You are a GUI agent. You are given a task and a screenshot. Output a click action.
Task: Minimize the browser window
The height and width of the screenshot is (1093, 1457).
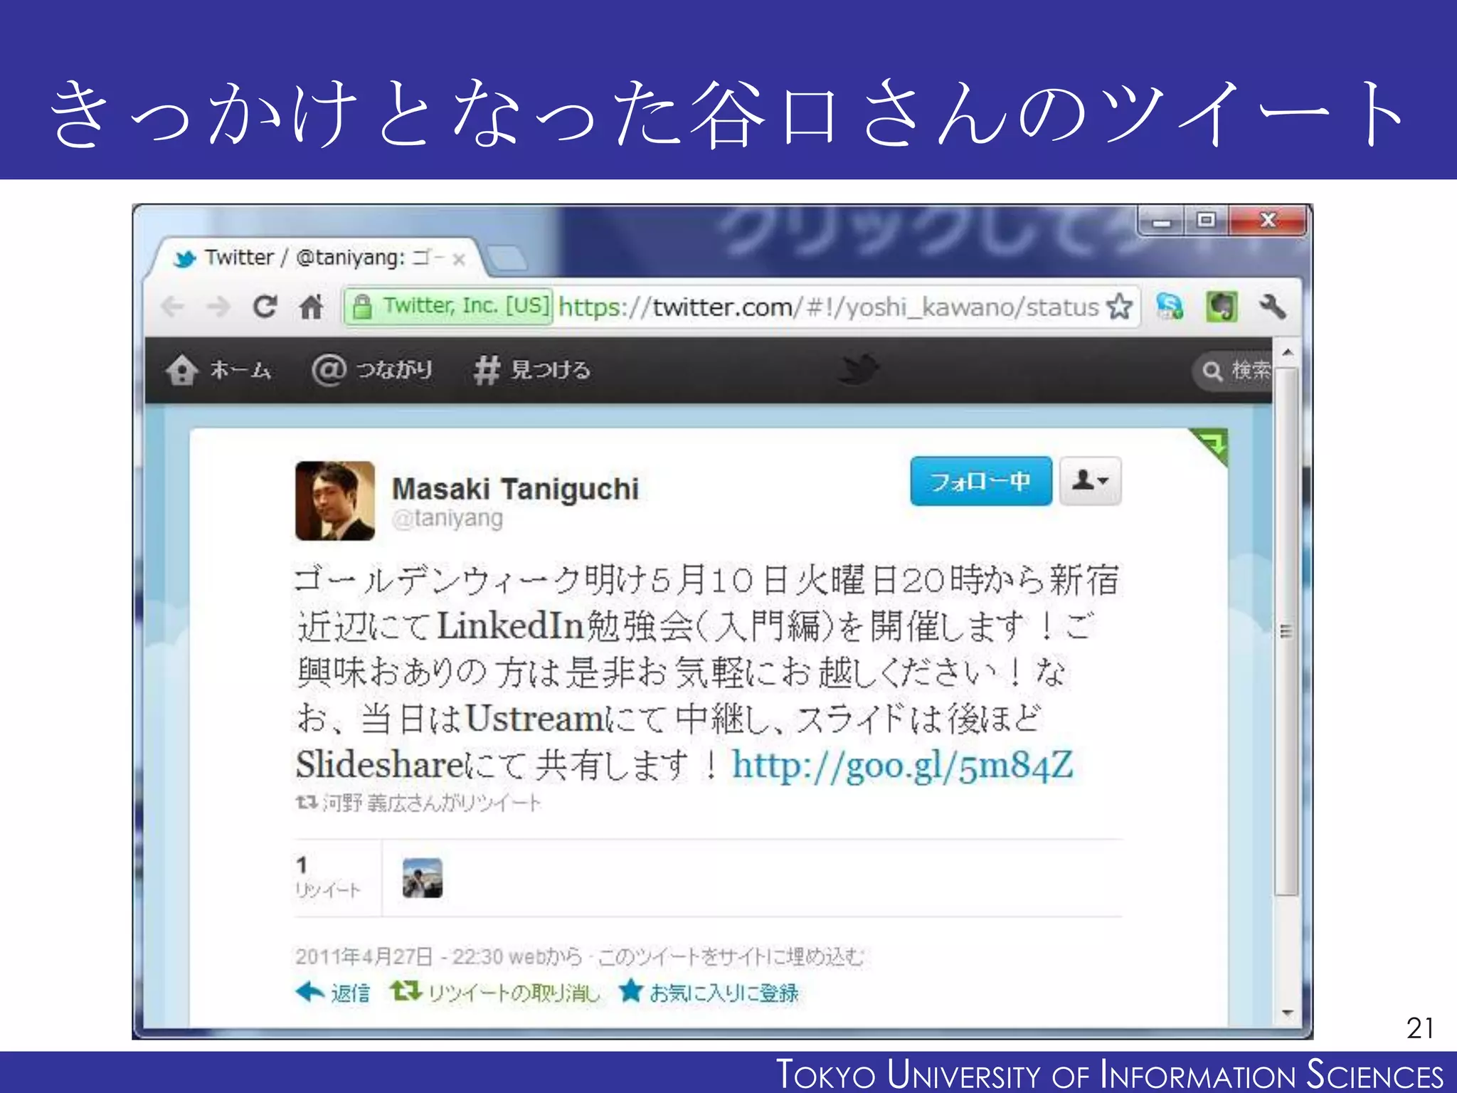coord(1162,221)
